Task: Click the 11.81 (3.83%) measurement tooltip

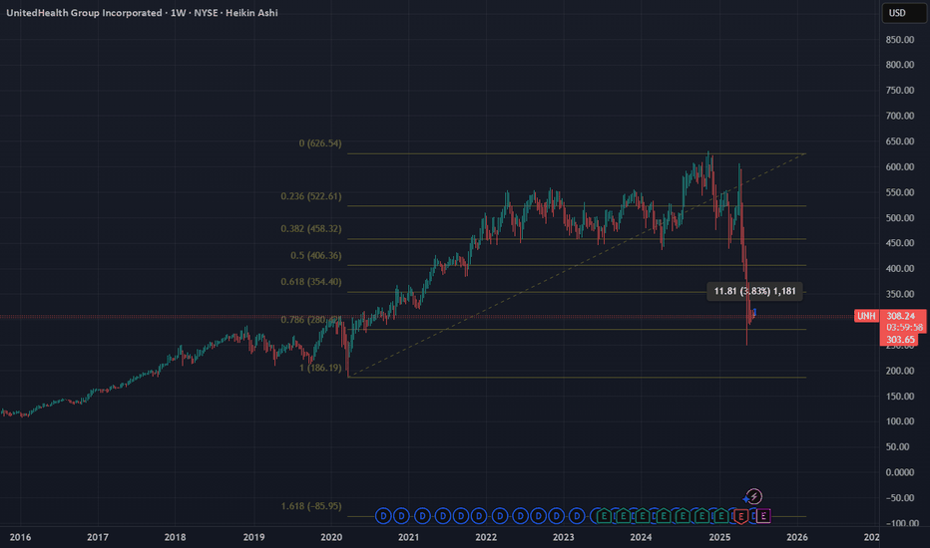Action: coord(754,291)
